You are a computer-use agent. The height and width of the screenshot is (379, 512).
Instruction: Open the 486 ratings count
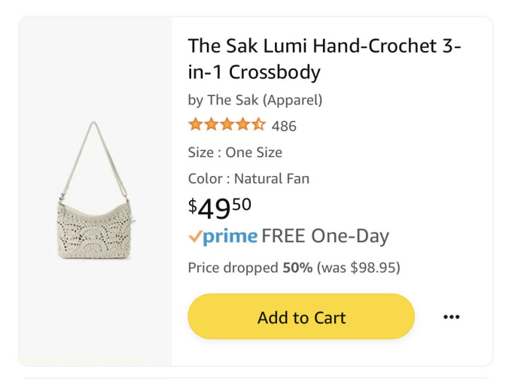284,126
